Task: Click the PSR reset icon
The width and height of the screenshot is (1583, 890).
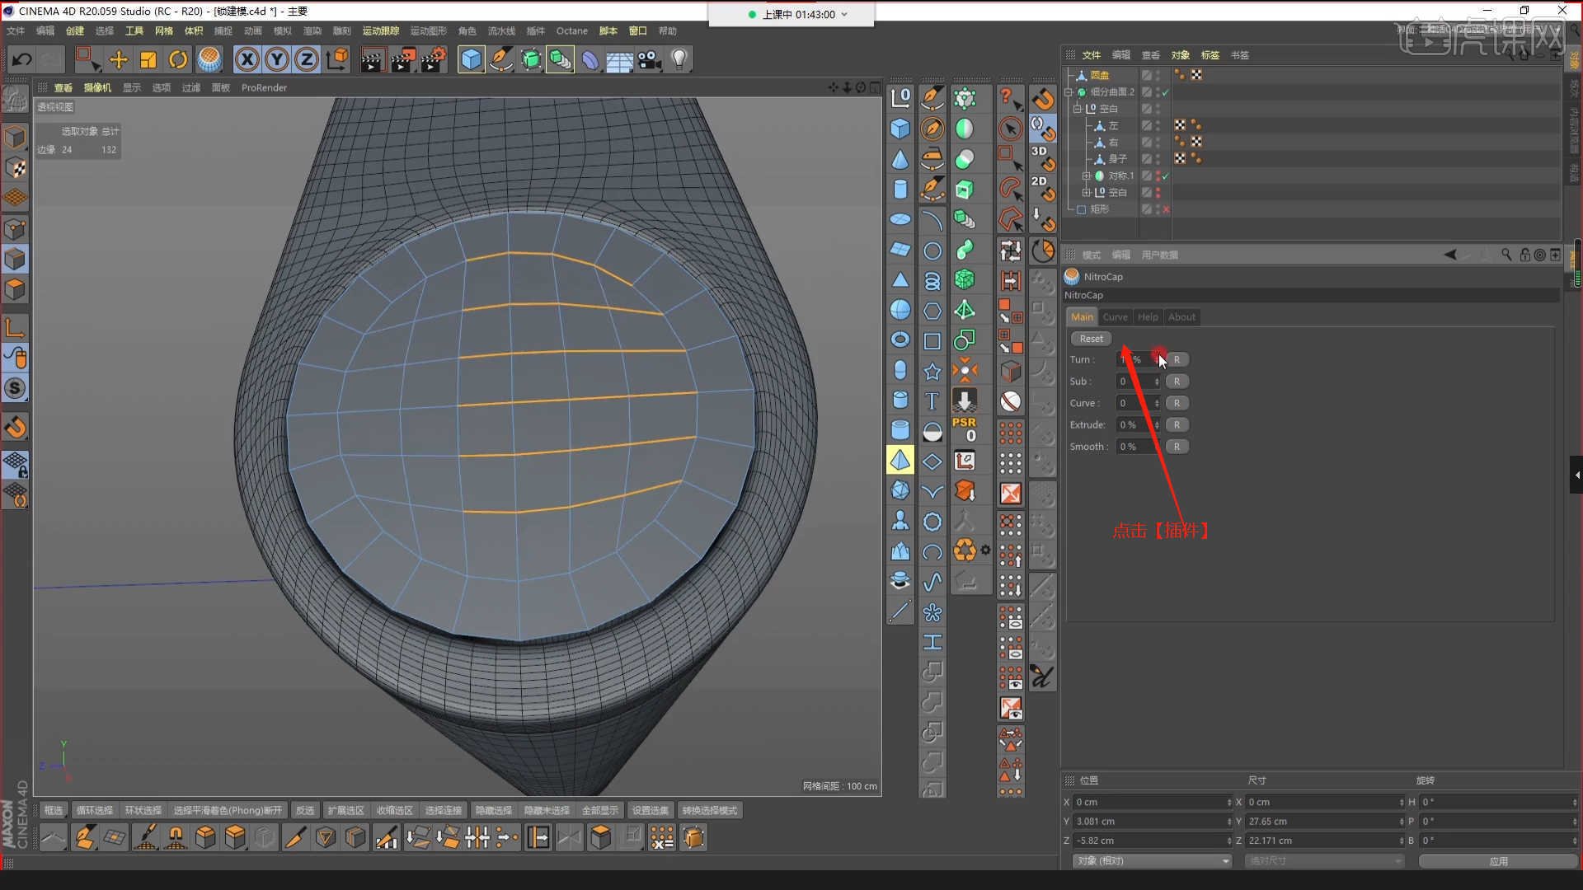Action: coord(965,429)
